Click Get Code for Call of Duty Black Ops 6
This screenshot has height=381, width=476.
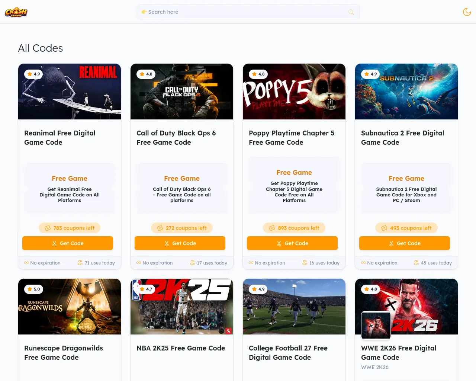(180, 243)
